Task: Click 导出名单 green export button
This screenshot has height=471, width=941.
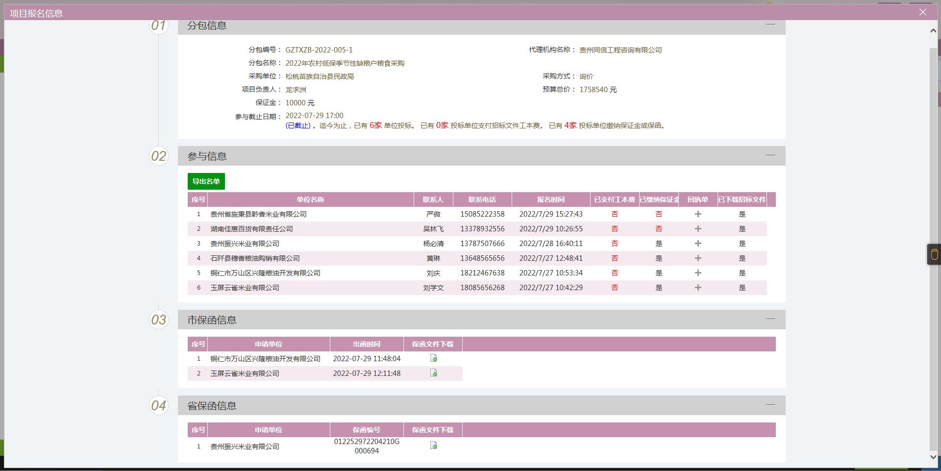Action: [206, 181]
